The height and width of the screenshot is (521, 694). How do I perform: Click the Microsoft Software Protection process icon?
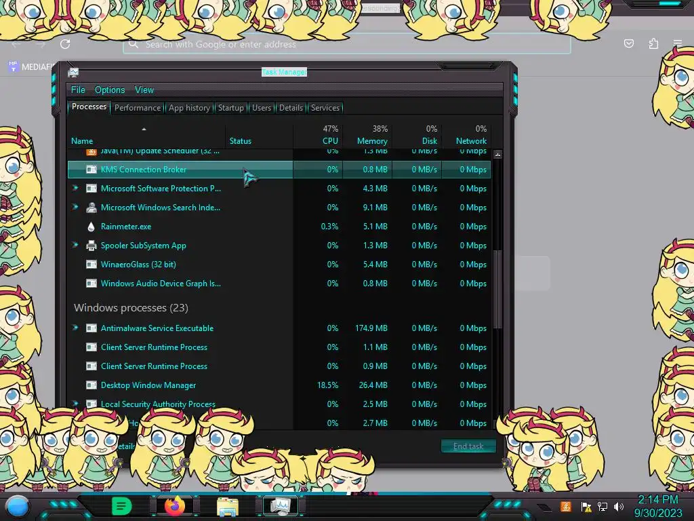[x=91, y=189]
